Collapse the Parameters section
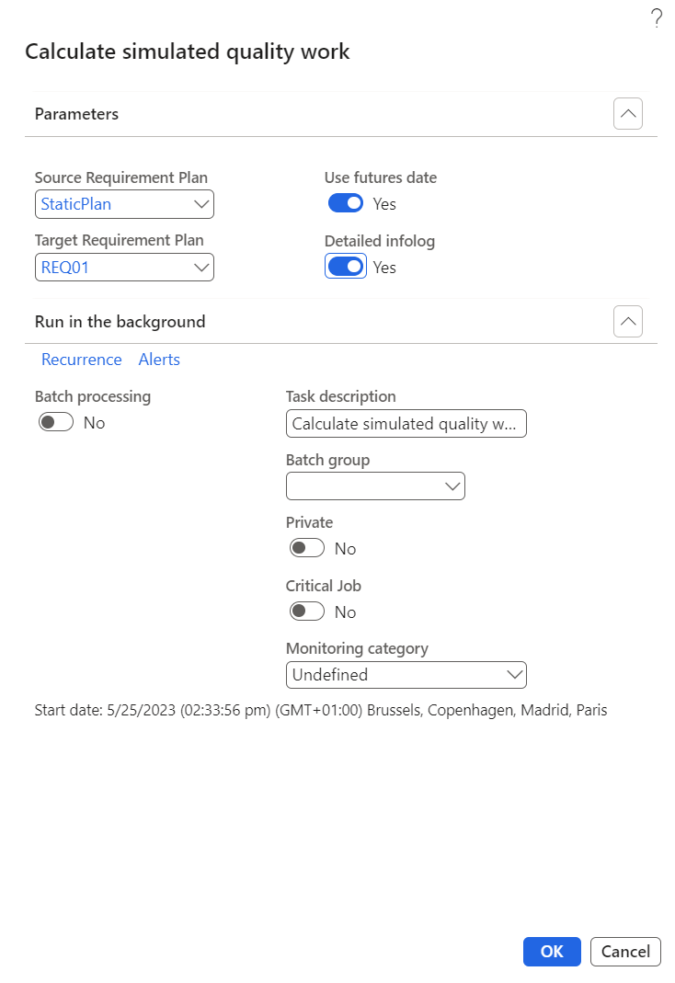Screen dimensions: 675x983 (628, 114)
